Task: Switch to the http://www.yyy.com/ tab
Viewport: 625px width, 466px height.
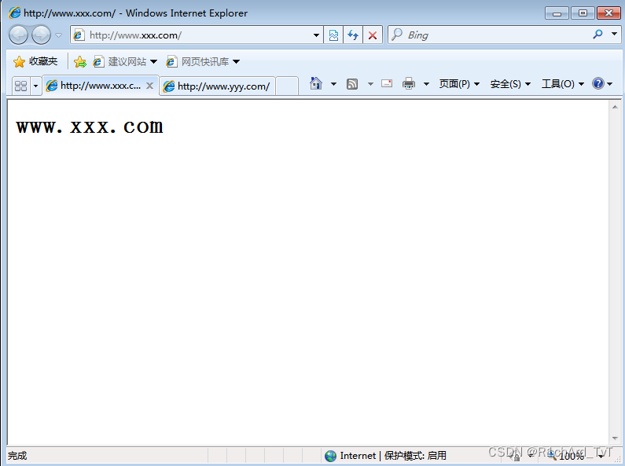Action: point(217,86)
